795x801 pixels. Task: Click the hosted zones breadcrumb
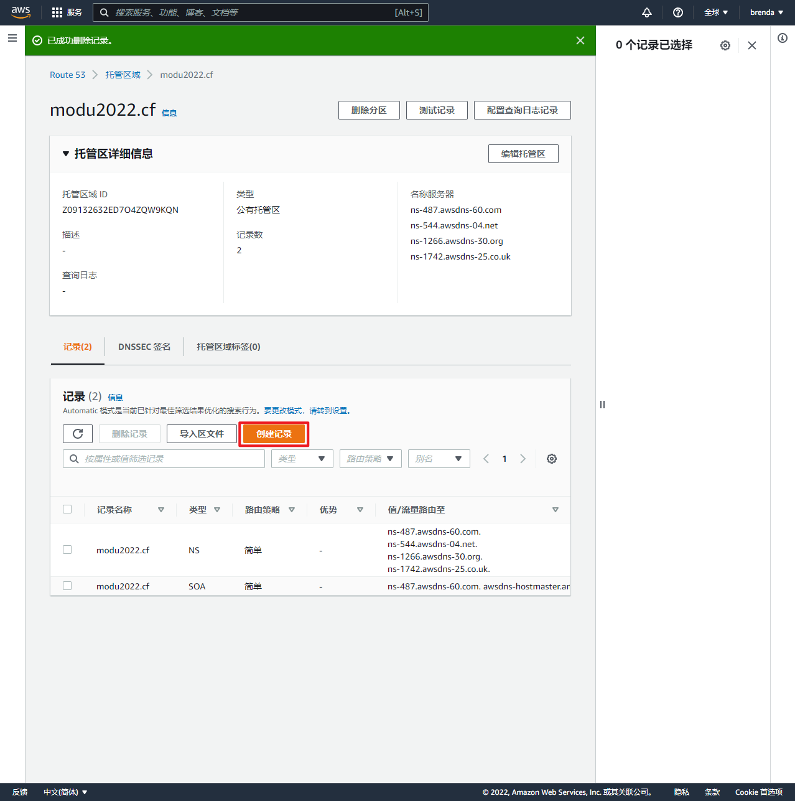pos(123,75)
